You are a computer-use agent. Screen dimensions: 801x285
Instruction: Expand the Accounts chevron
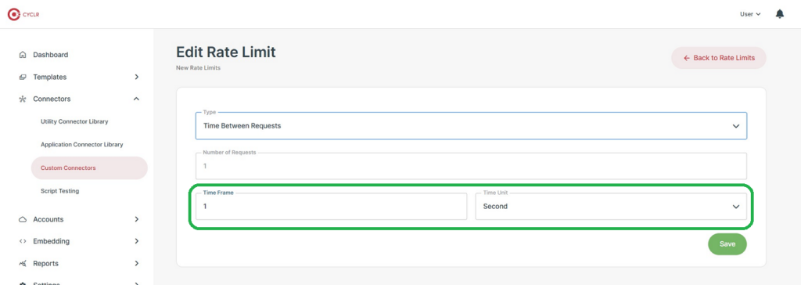pyautogui.click(x=136, y=219)
